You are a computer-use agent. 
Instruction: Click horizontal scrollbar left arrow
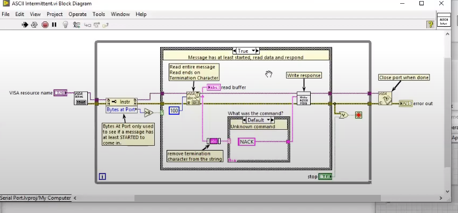pos(75,198)
